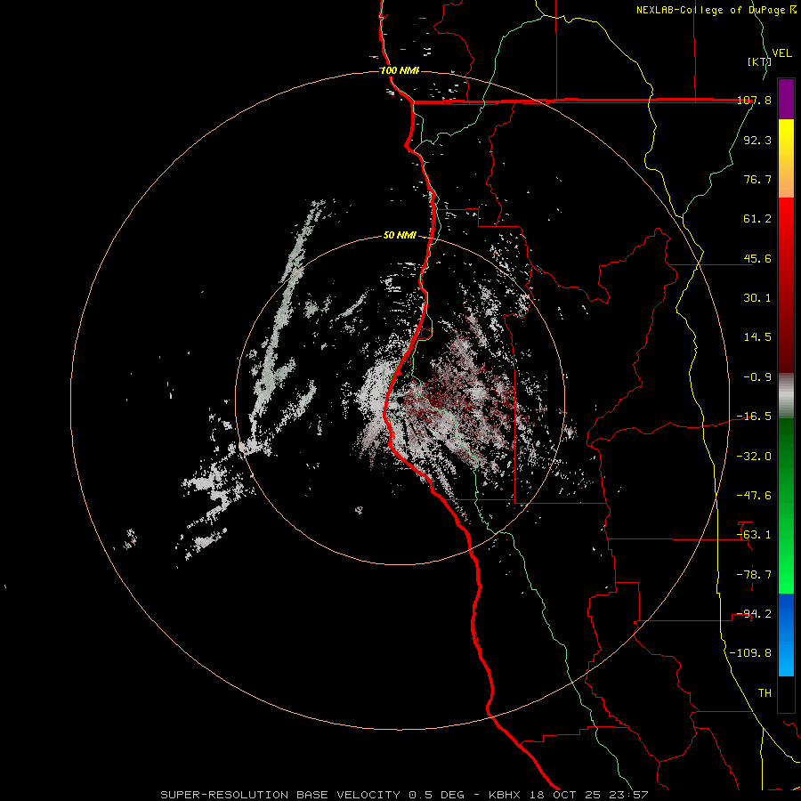The width and height of the screenshot is (801, 801).
Task: Click the black TH segment of the color bar
Action: (786, 693)
